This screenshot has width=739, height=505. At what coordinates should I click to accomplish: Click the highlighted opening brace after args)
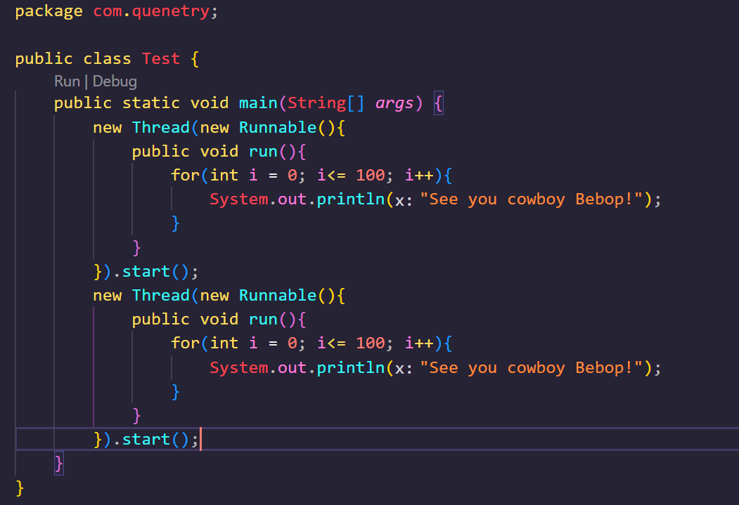(438, 103)
